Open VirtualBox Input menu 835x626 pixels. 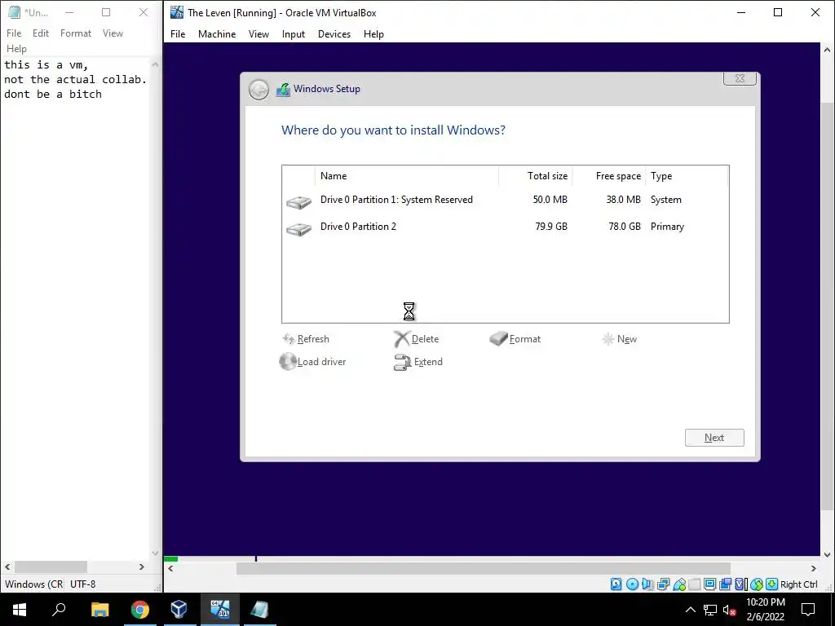click(294, 34)
